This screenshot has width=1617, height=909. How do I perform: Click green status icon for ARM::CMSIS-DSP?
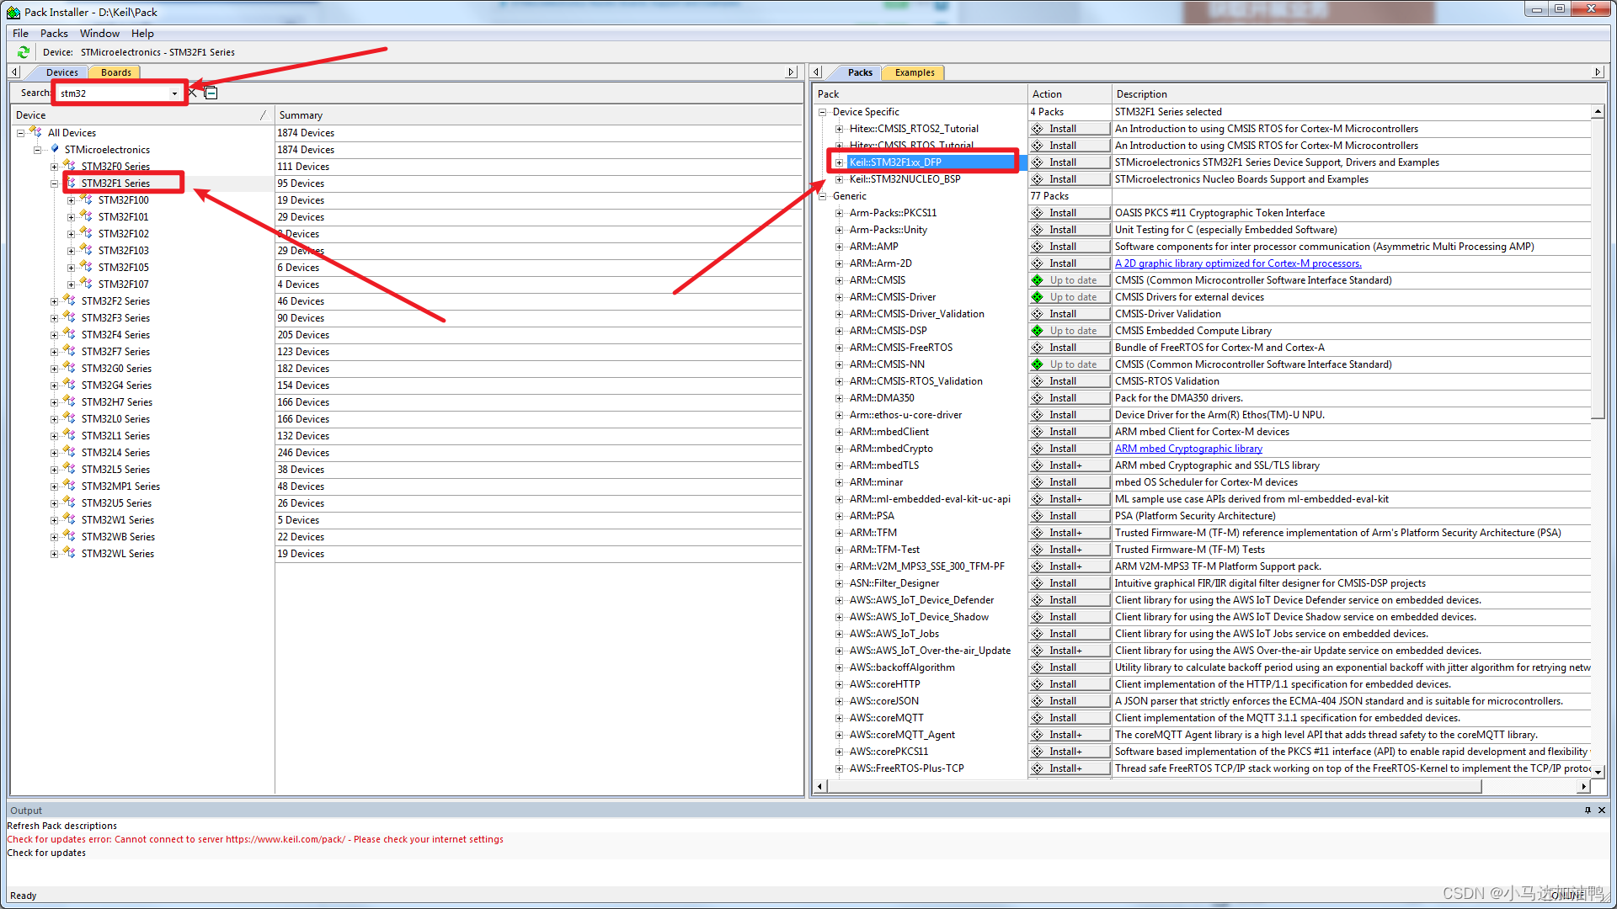coord(1038,331)
